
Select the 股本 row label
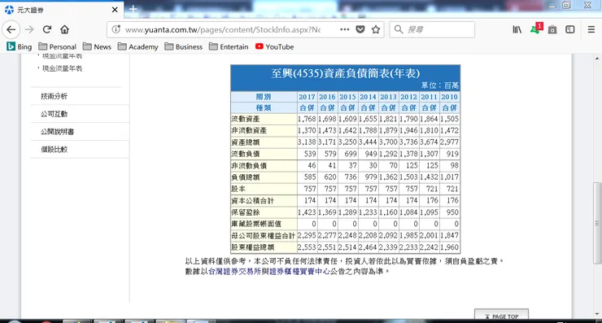point(238,189)
